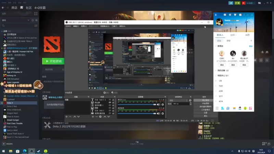This screenshot has height=154, width=274.
Task: Open Steam library games category dropdown
Action: click(15, 20)
